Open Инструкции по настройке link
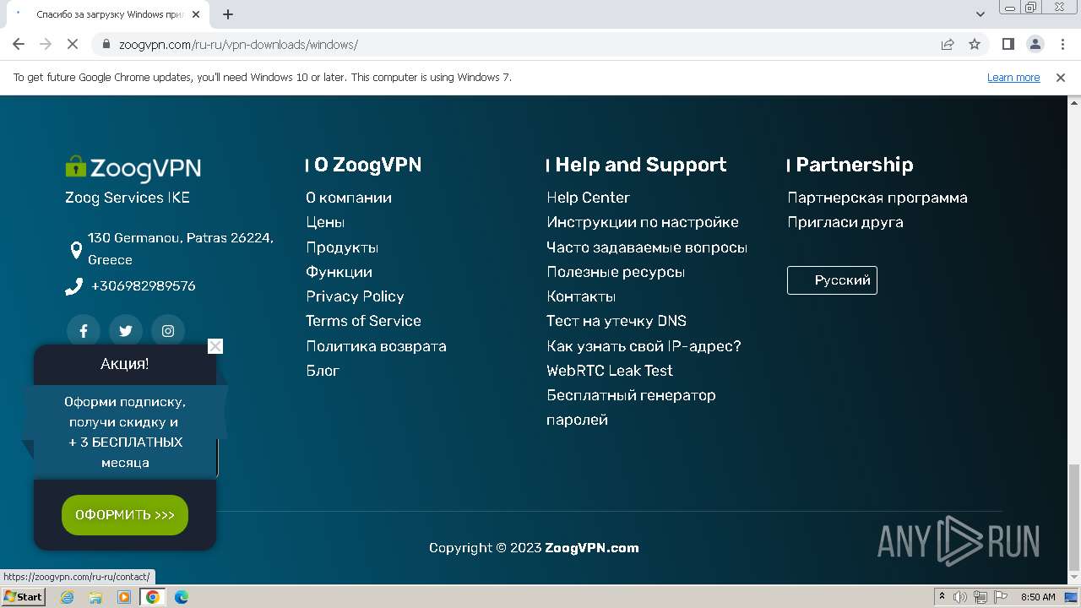The image size is (1081, 608). (x=643, y=222)
